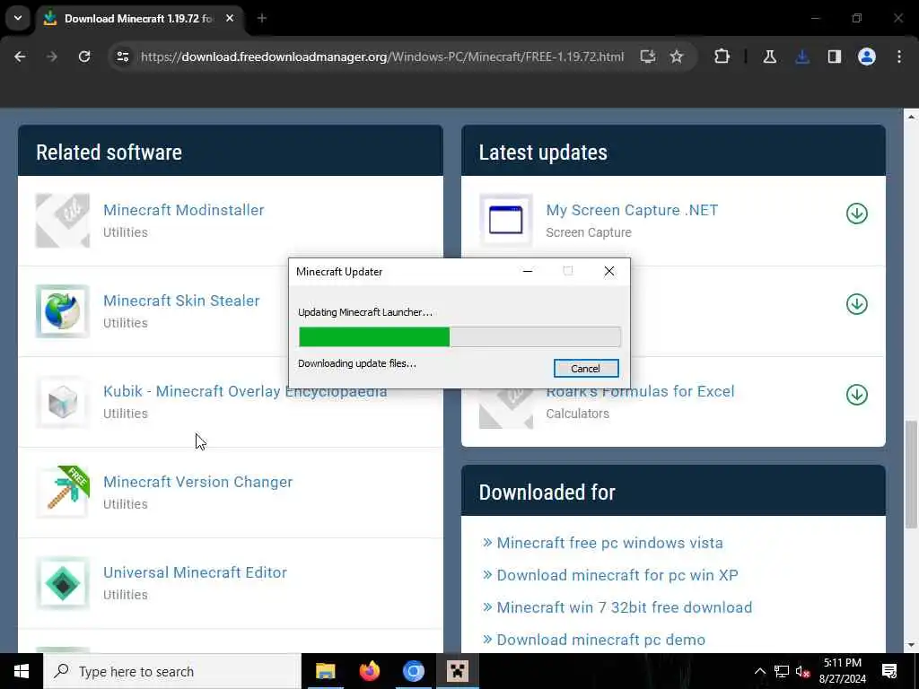Download Roark's Formulas for Excel arrow icon

point(857,395)
